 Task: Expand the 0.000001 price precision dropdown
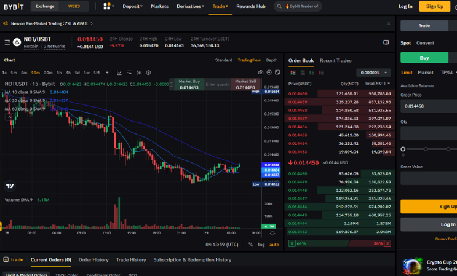coord(373,73)
